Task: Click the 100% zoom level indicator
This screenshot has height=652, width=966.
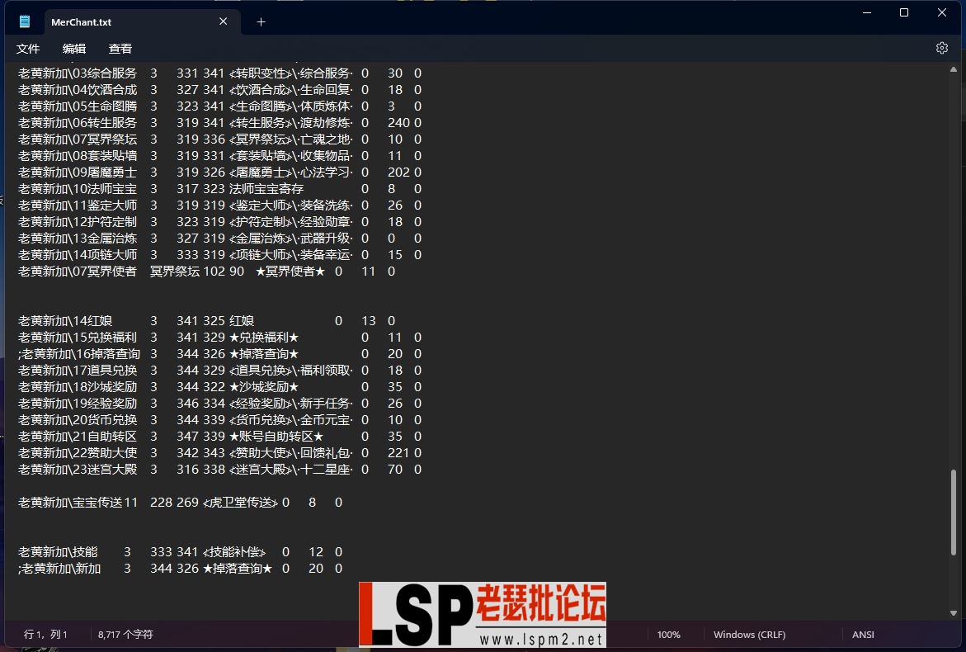Action: click(669, 635)
